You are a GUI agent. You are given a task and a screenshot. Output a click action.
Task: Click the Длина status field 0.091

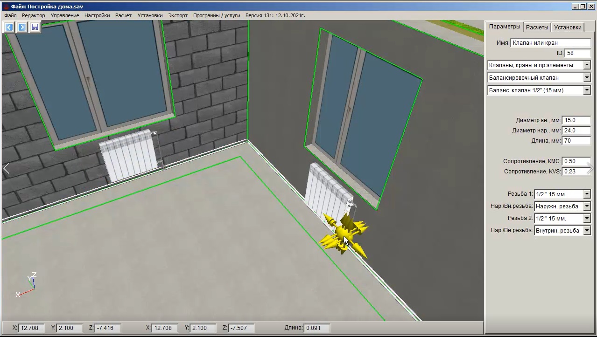316,328
